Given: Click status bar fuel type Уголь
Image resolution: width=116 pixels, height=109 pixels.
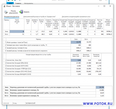Looking at the screenshot, I should [15, 103].
